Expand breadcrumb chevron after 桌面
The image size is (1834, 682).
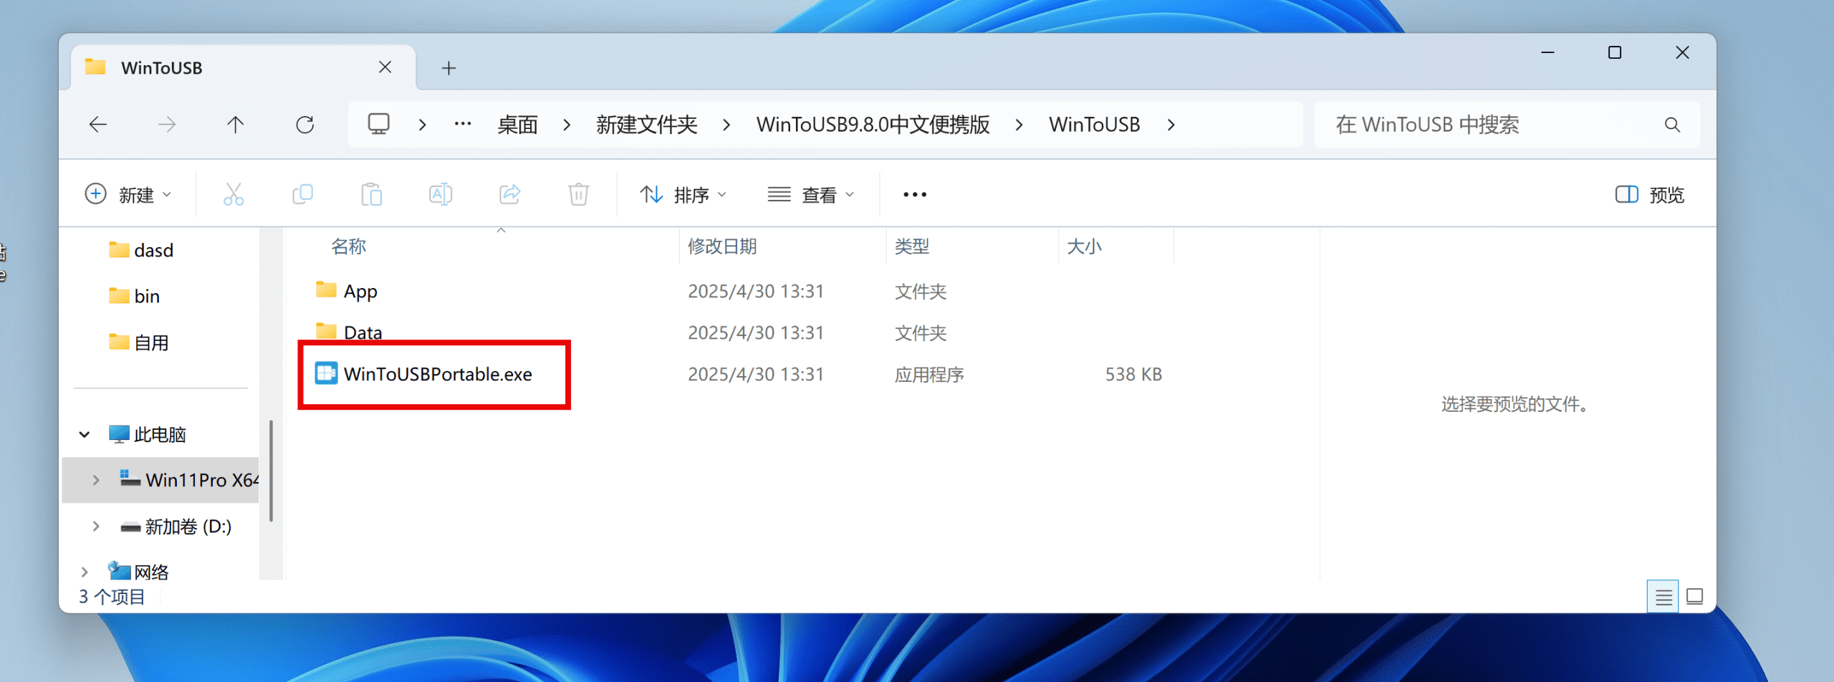click(567, 125)
